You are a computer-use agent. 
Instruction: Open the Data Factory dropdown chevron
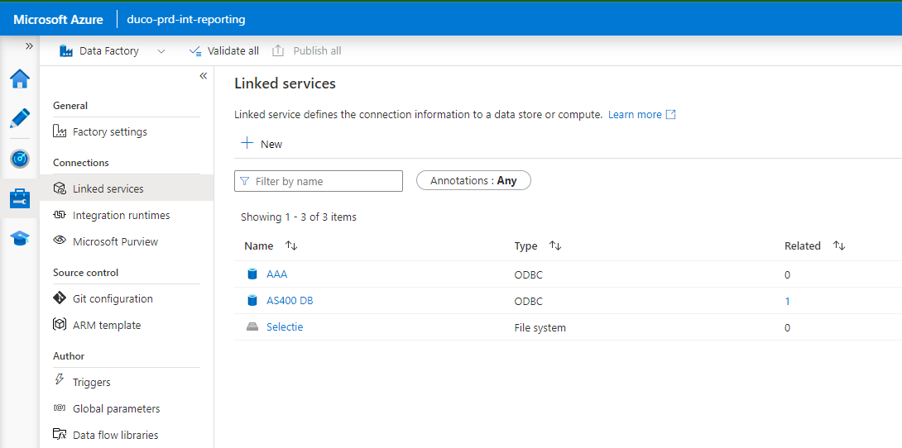[161, 51]
